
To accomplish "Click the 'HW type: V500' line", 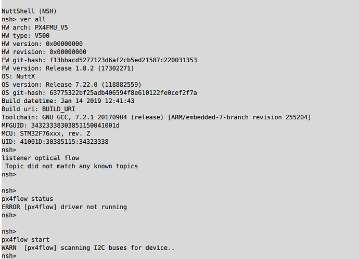I will 25,36.
